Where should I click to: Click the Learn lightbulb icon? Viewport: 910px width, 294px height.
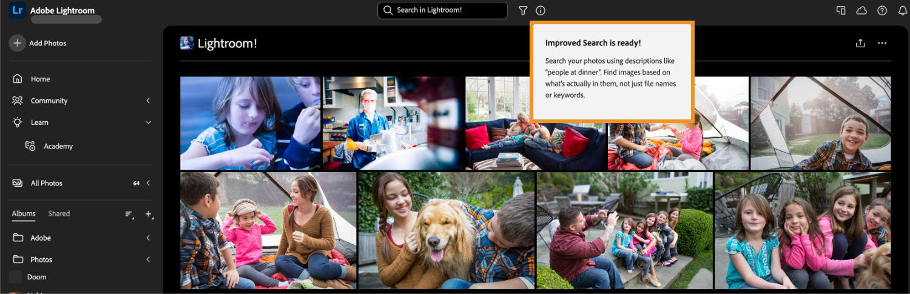[x=18, y=122]
